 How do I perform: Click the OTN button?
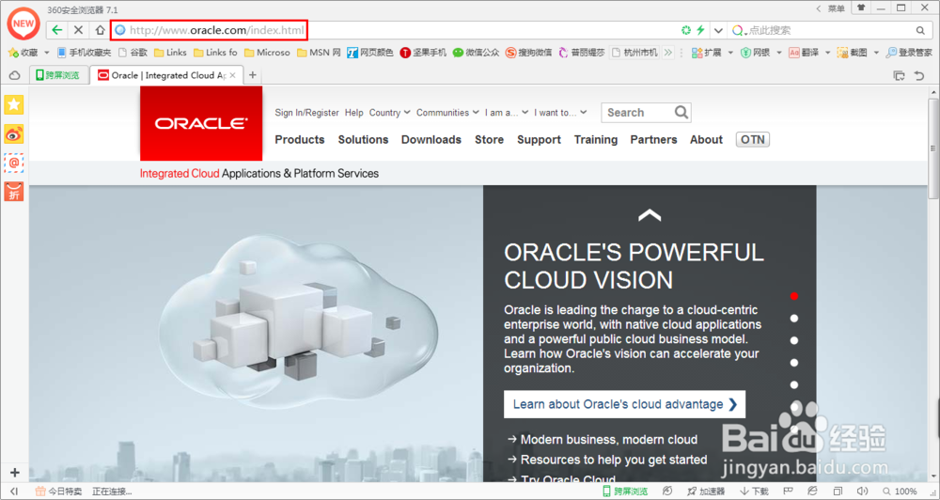752,140
